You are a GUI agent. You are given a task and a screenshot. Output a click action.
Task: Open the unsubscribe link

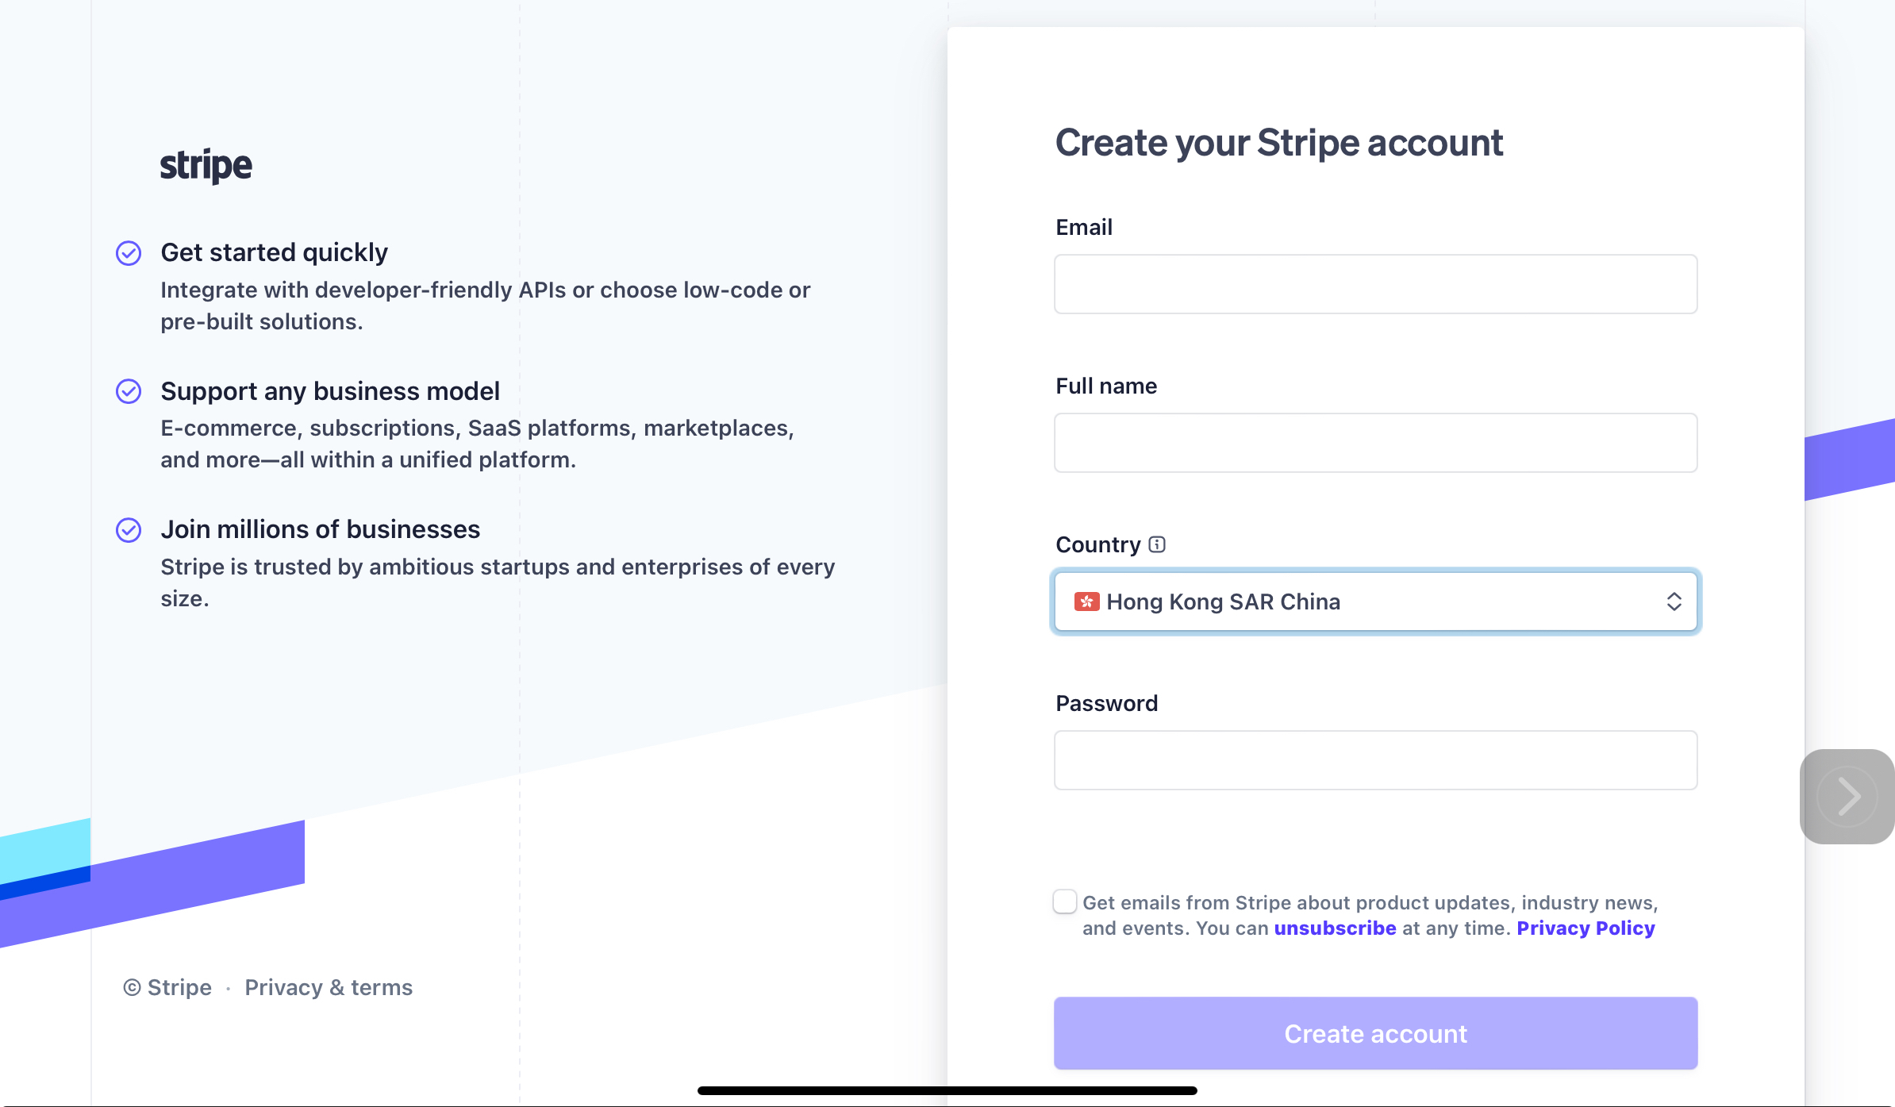1335,928
